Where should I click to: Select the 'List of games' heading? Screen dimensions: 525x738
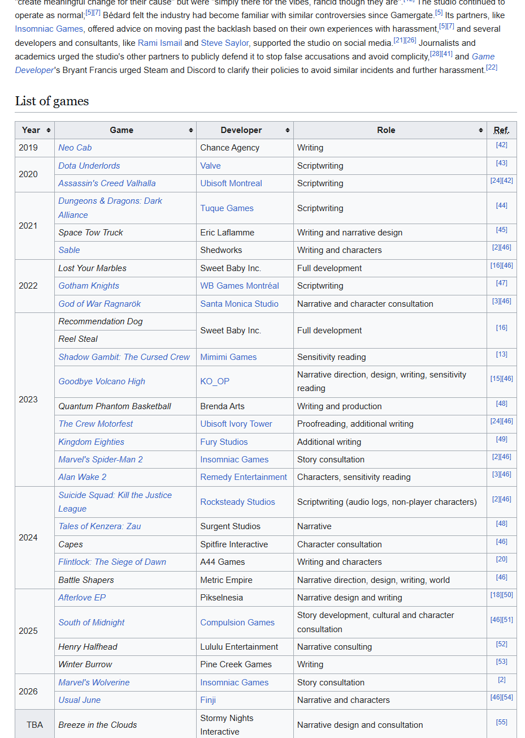click(52, 101)
